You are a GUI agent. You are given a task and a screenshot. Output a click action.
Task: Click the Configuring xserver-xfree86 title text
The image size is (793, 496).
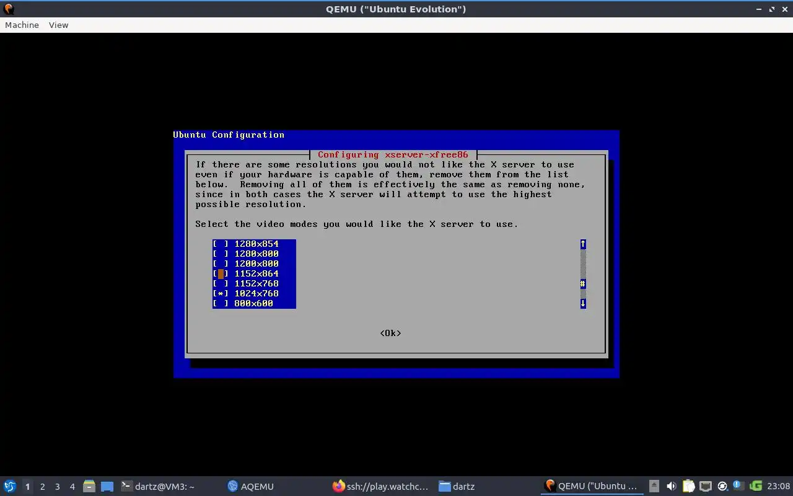(x=393, y=154)
